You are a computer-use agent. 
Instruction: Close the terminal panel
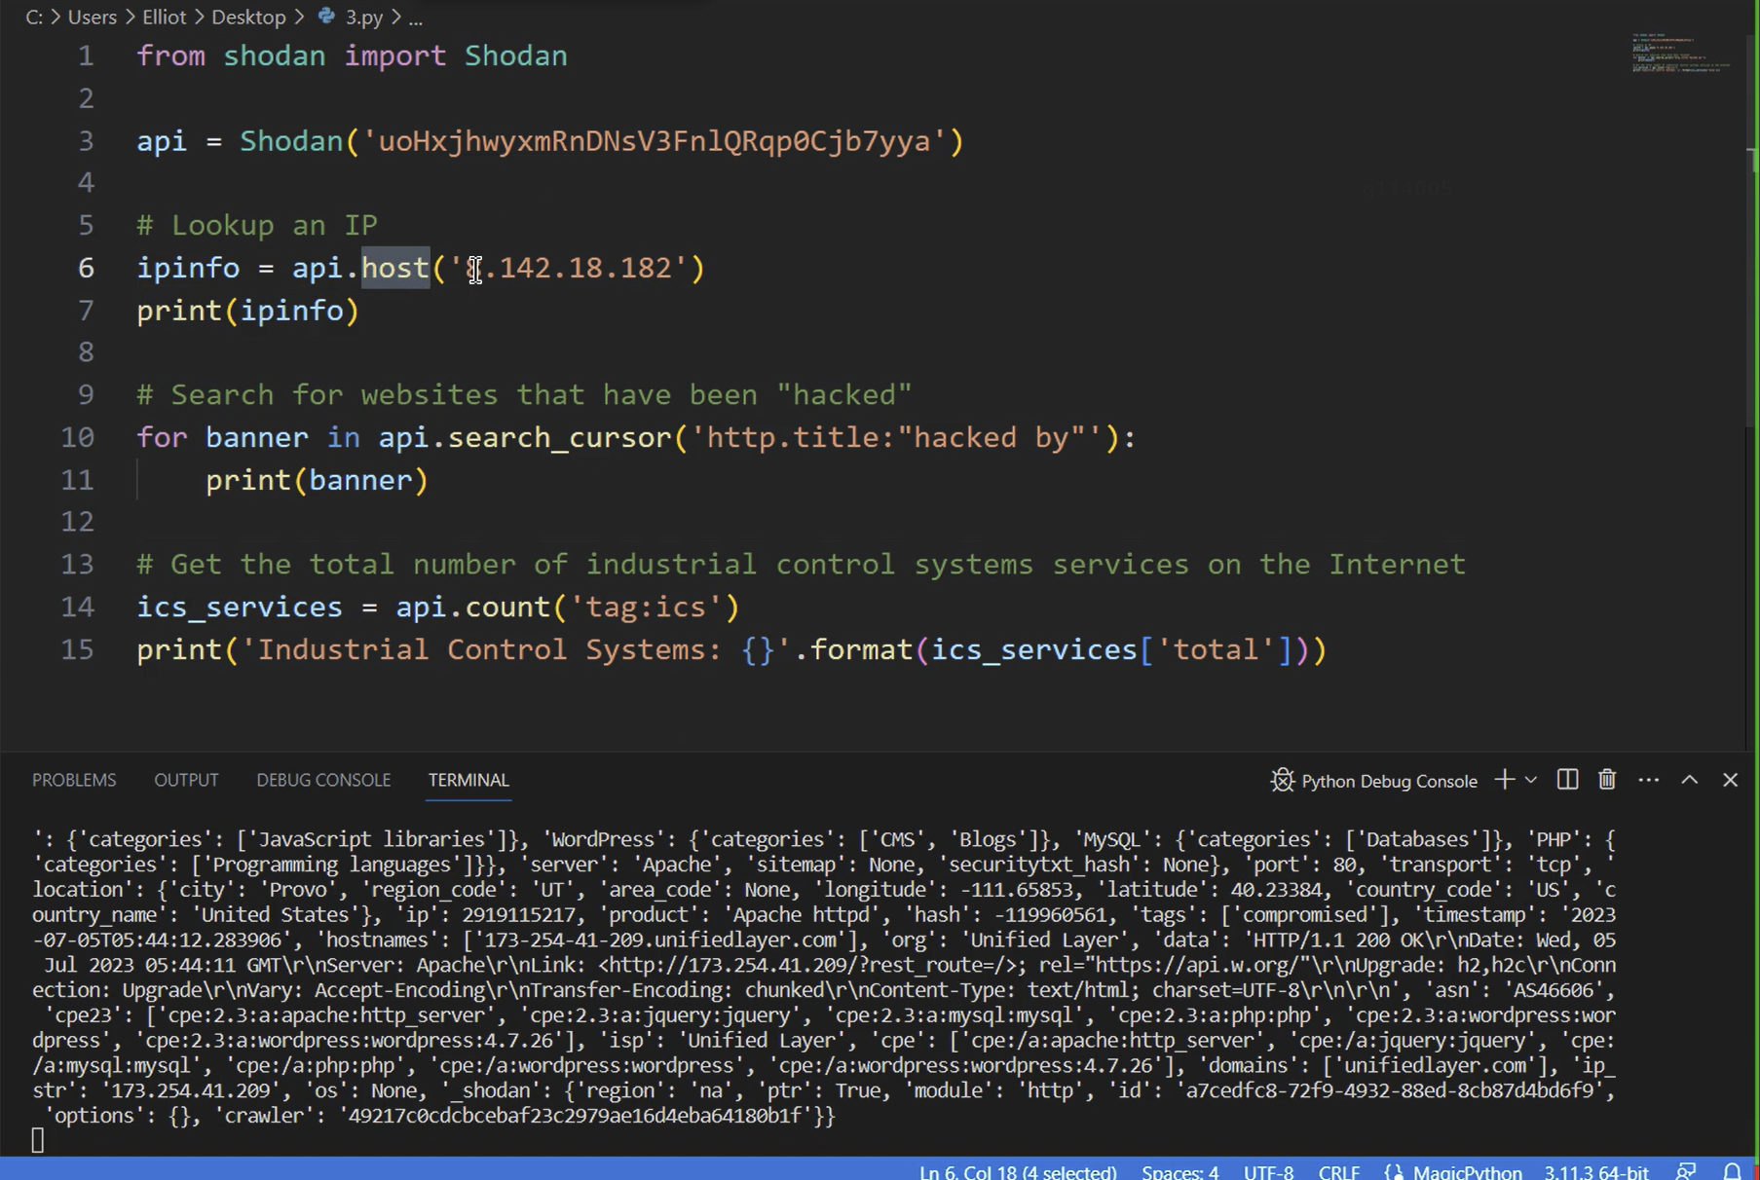point(1731,780)
